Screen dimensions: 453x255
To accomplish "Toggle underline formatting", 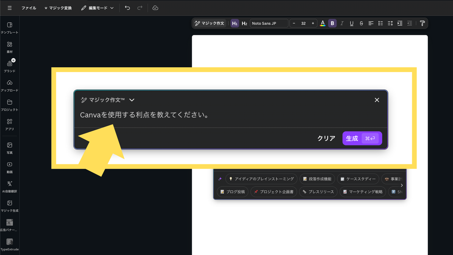I will [351, 23].
